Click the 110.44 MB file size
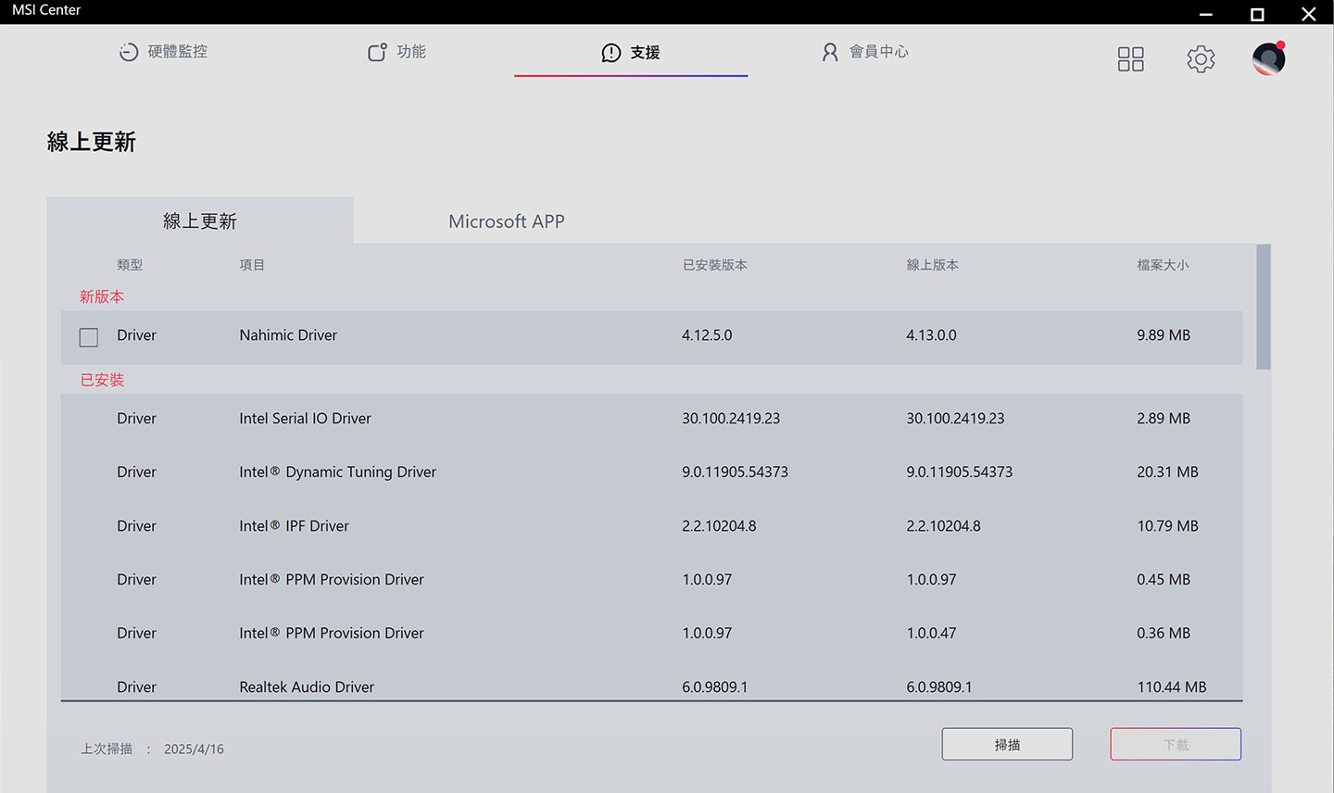 (1172, 687)
